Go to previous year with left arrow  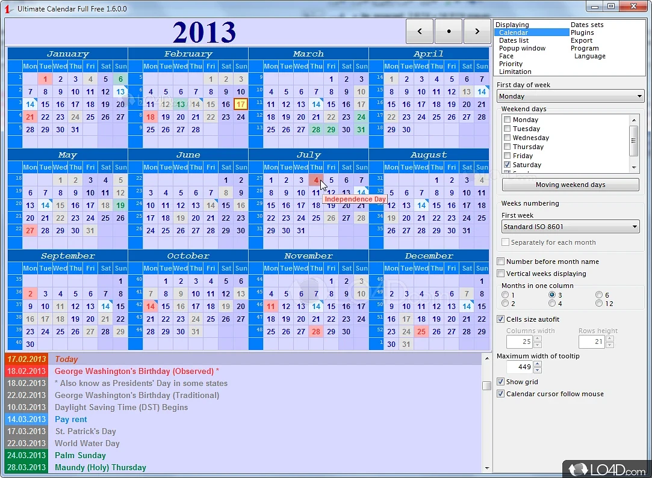(420, 31)
